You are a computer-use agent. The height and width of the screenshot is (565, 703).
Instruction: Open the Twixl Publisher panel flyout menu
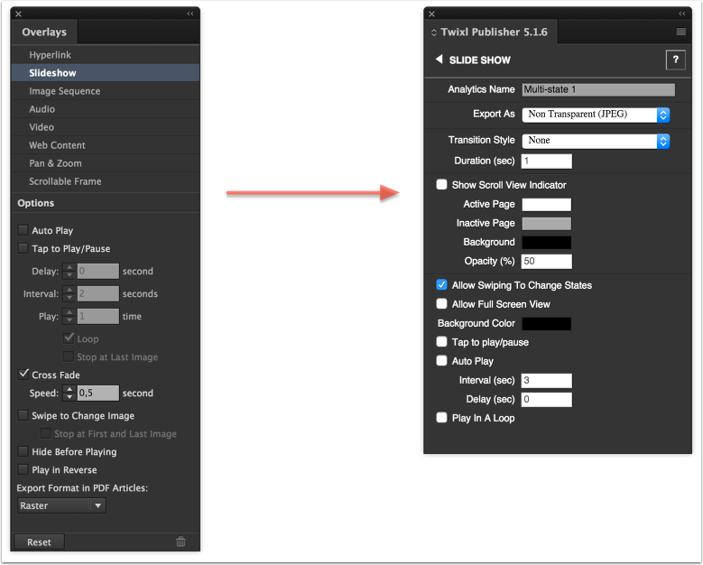click(681, 32)
